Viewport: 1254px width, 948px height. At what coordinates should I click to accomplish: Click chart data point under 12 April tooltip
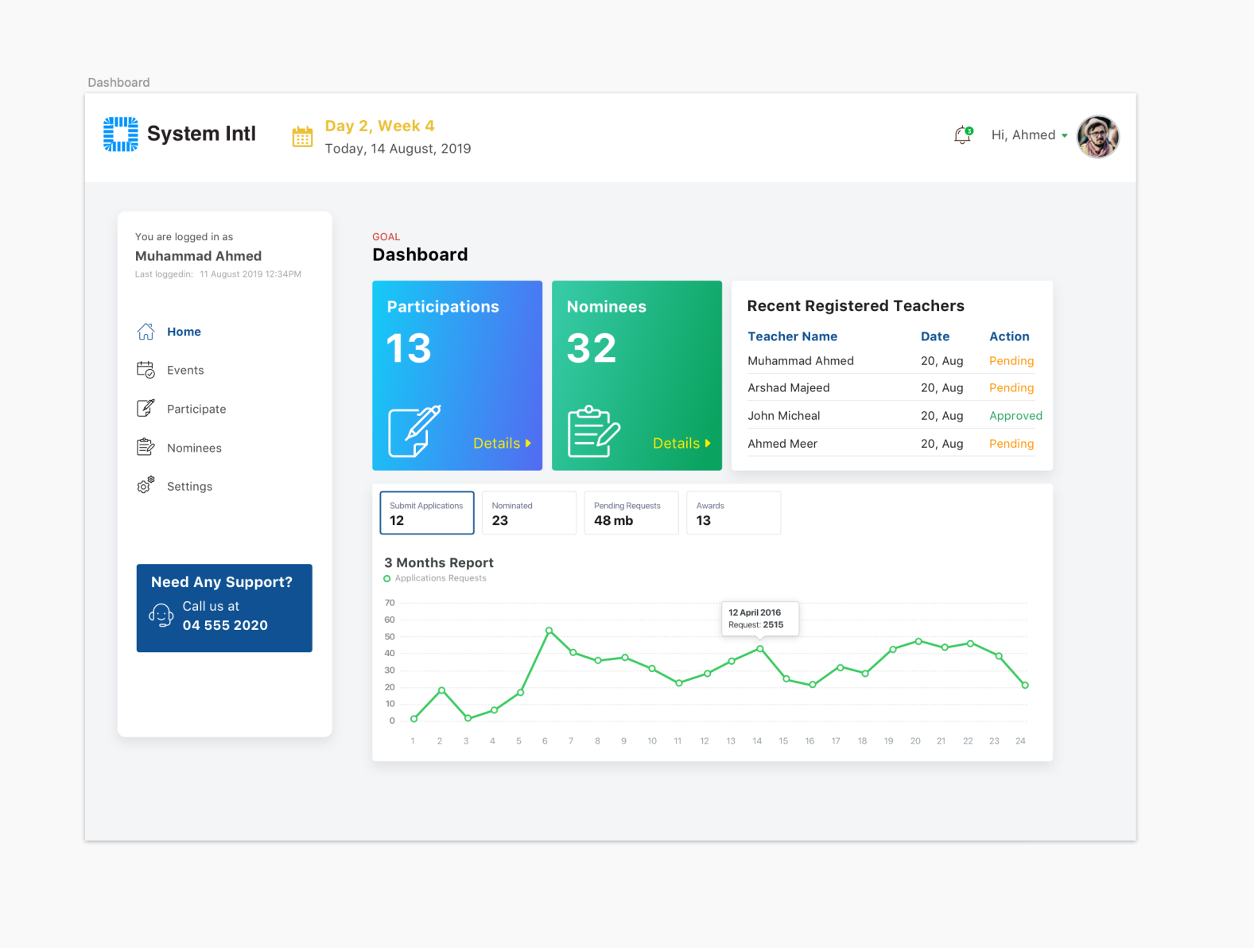pos(760,649)
